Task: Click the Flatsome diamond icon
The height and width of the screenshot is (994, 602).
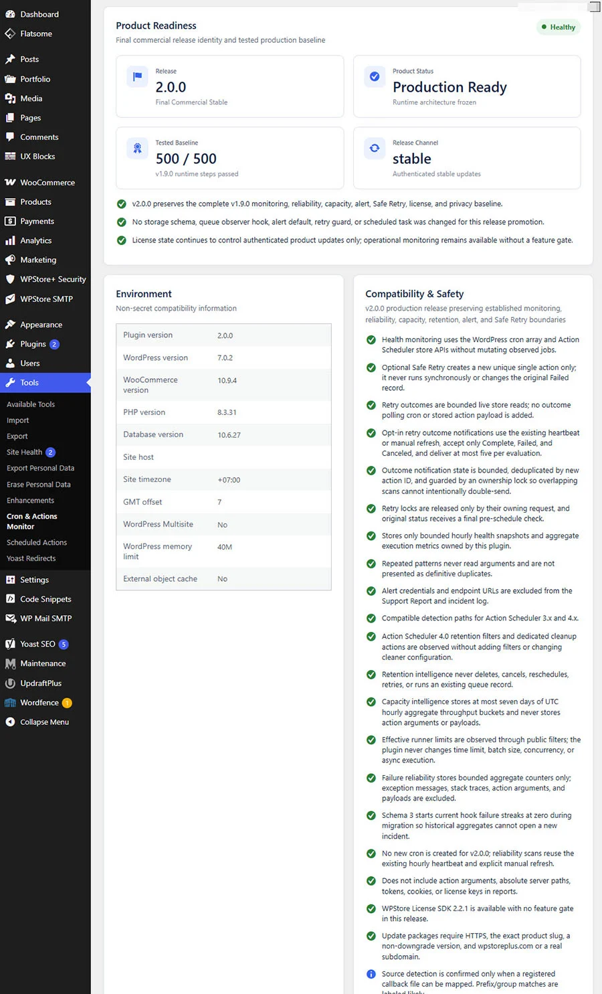Action: [x=10, y=33]
